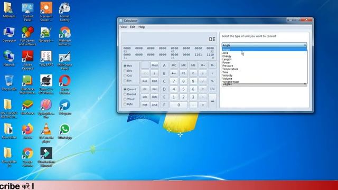This screenshot has width=338, height=190.
Task: Click the CE clear entry button
Action: pos(183,73)
